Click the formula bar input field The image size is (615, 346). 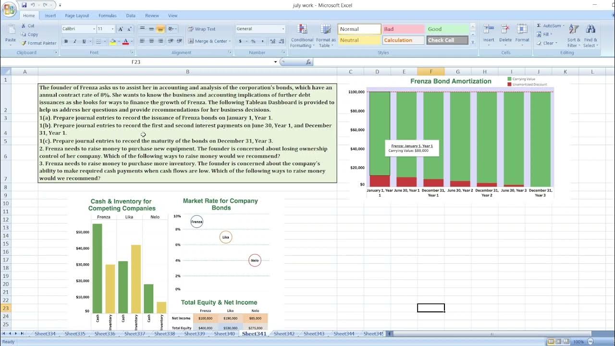click(x=464, y=62)
